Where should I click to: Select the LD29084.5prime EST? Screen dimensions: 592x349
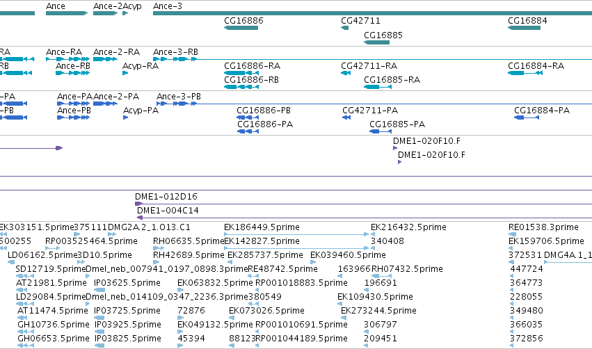pyautogui.click(x=25, y=304)
